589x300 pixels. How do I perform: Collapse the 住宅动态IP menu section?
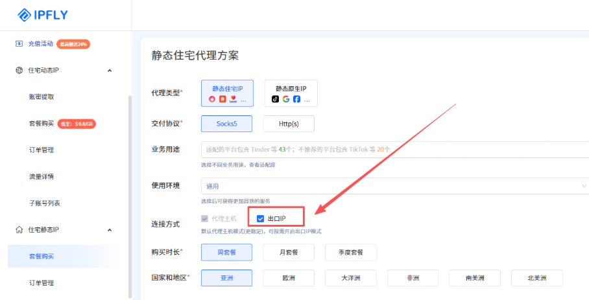(x=110, y=71)
